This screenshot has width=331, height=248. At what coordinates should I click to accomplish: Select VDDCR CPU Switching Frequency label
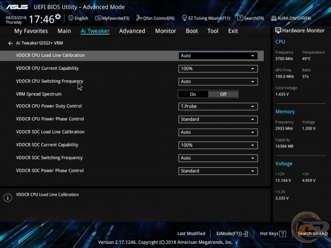coord(50,81)
